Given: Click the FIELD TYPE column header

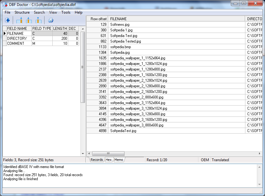Looking at the screenshot, I should [x=42, y=29].
